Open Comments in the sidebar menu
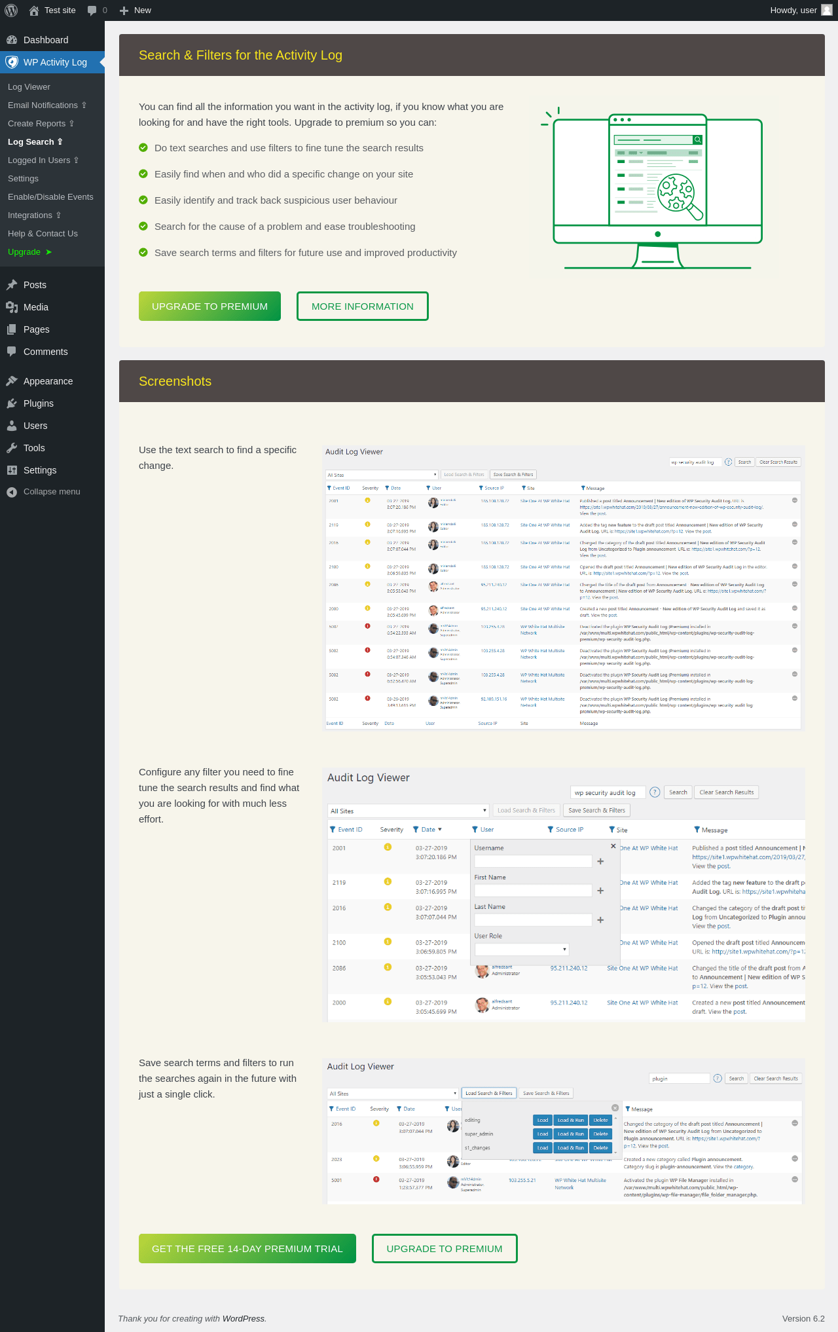 (52, 352)
